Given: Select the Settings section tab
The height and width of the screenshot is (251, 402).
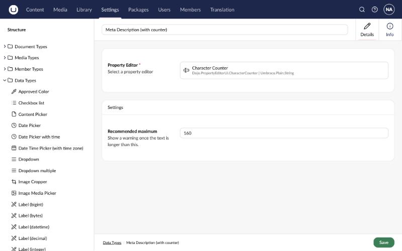Looking at the screenshot, I should [110, 10].
